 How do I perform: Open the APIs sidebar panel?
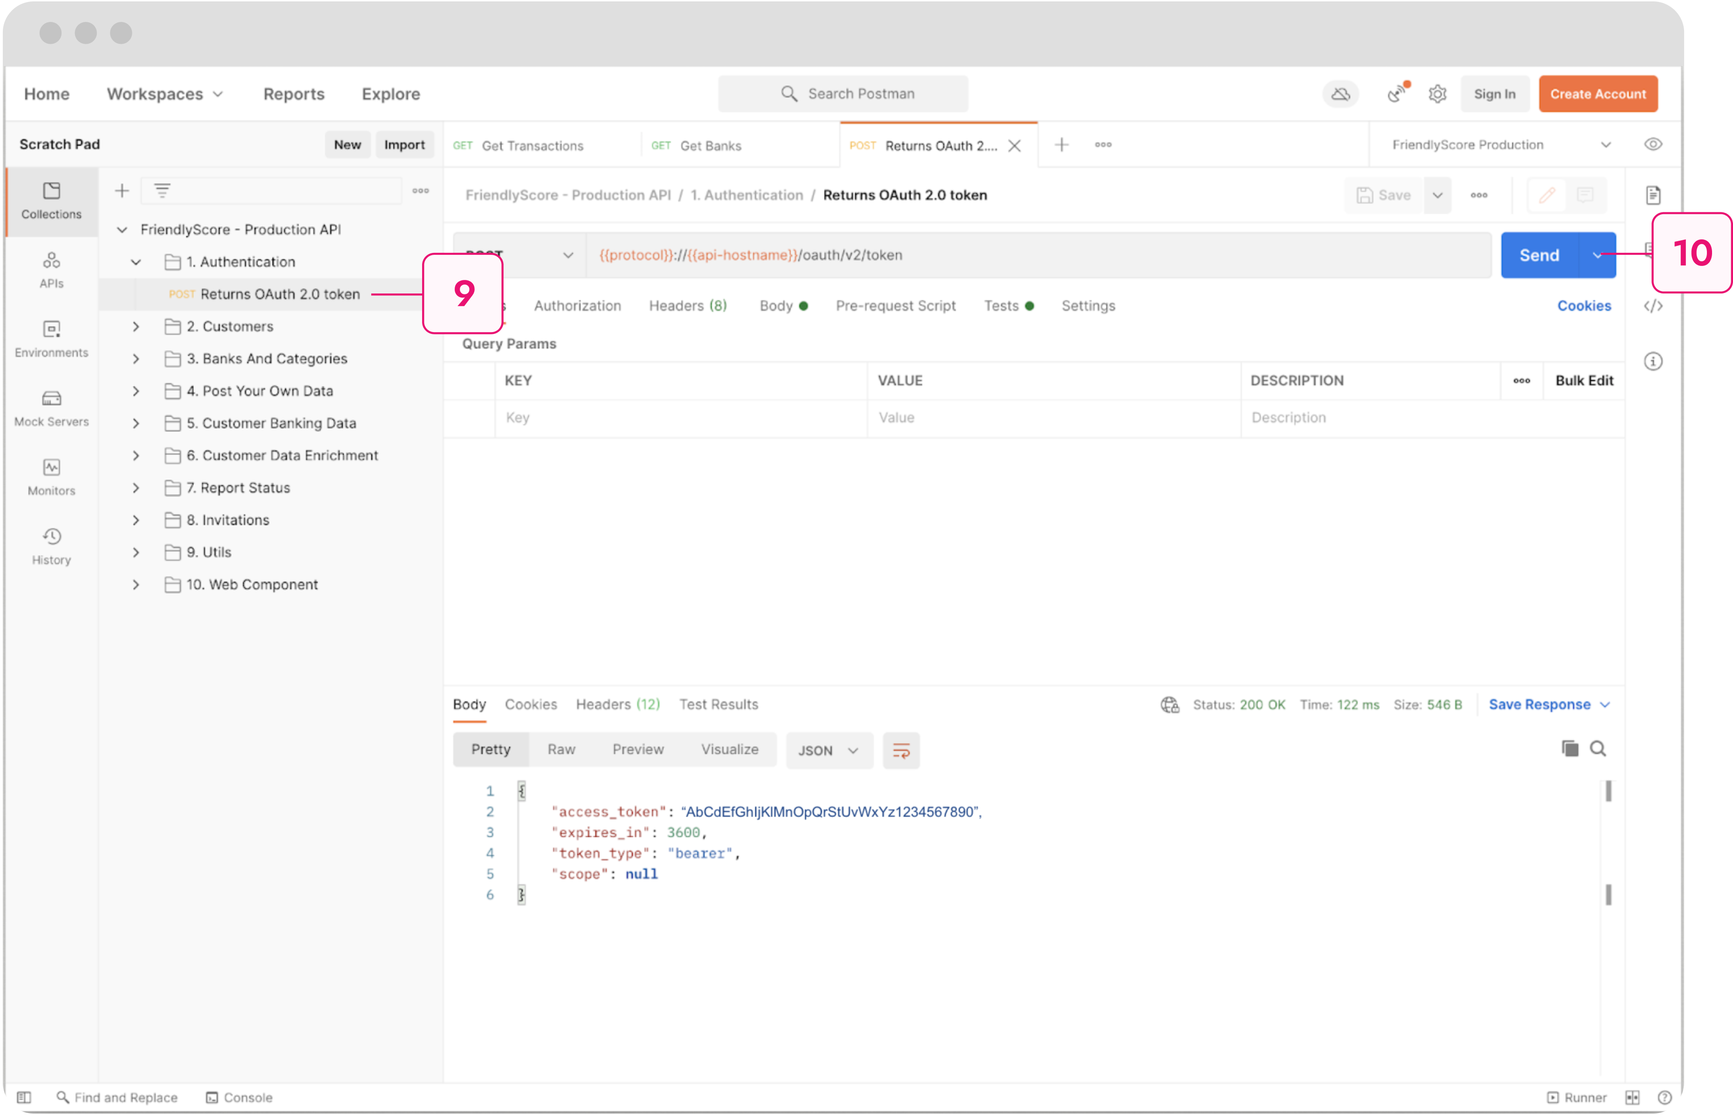coord(51,270)
